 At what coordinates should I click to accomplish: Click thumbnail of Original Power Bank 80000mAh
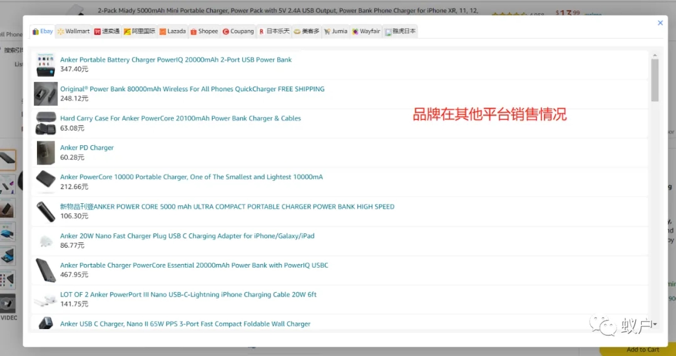(46, 94)
